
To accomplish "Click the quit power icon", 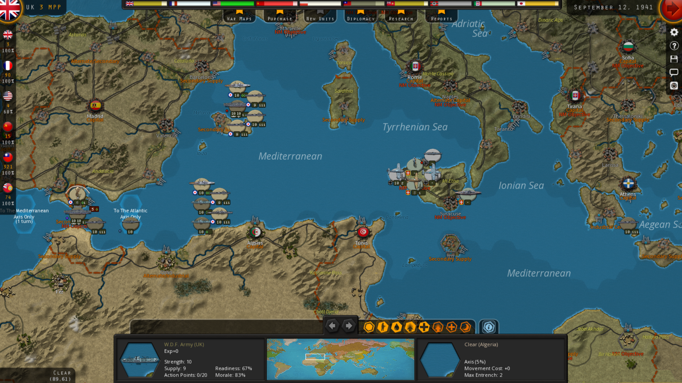I will (674, 85).
